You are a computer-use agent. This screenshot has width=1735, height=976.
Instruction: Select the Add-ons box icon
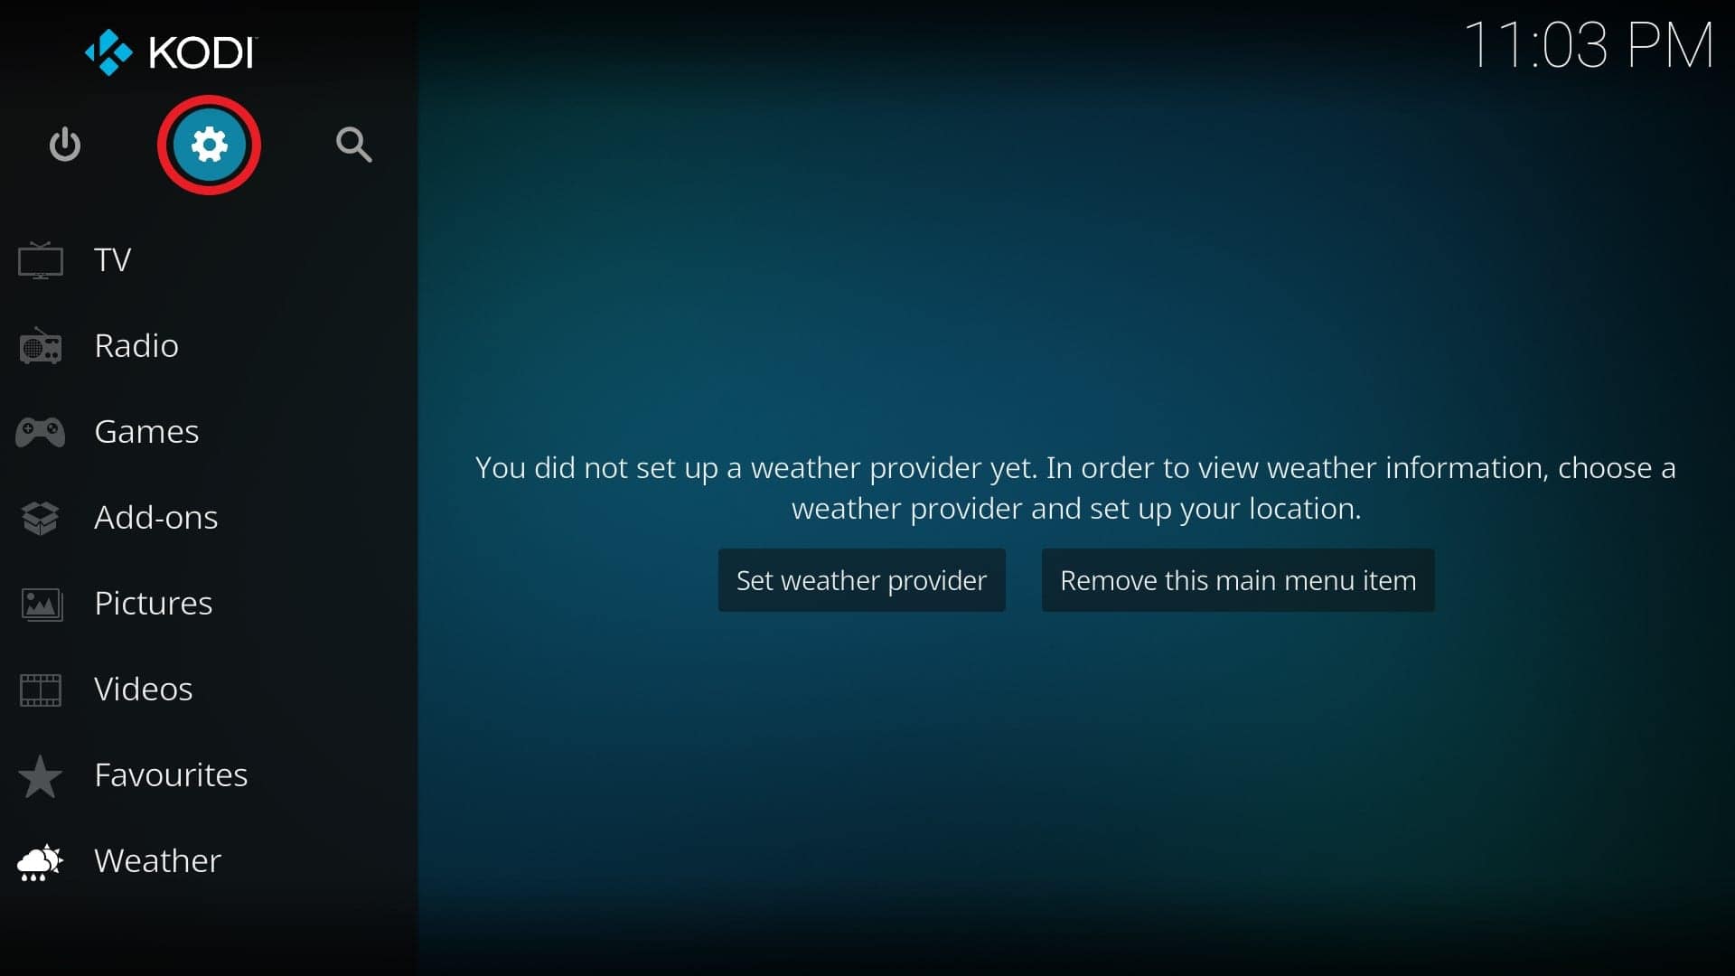pos(42,517)
